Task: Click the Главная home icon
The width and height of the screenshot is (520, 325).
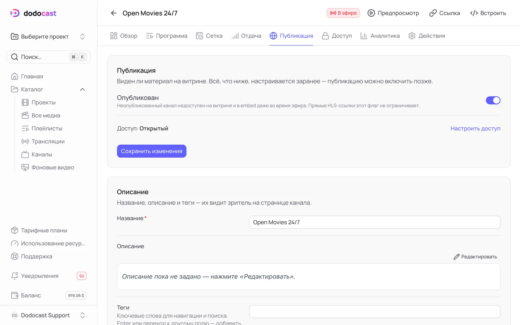Action: pyautogui.click(x=15, y=76)
